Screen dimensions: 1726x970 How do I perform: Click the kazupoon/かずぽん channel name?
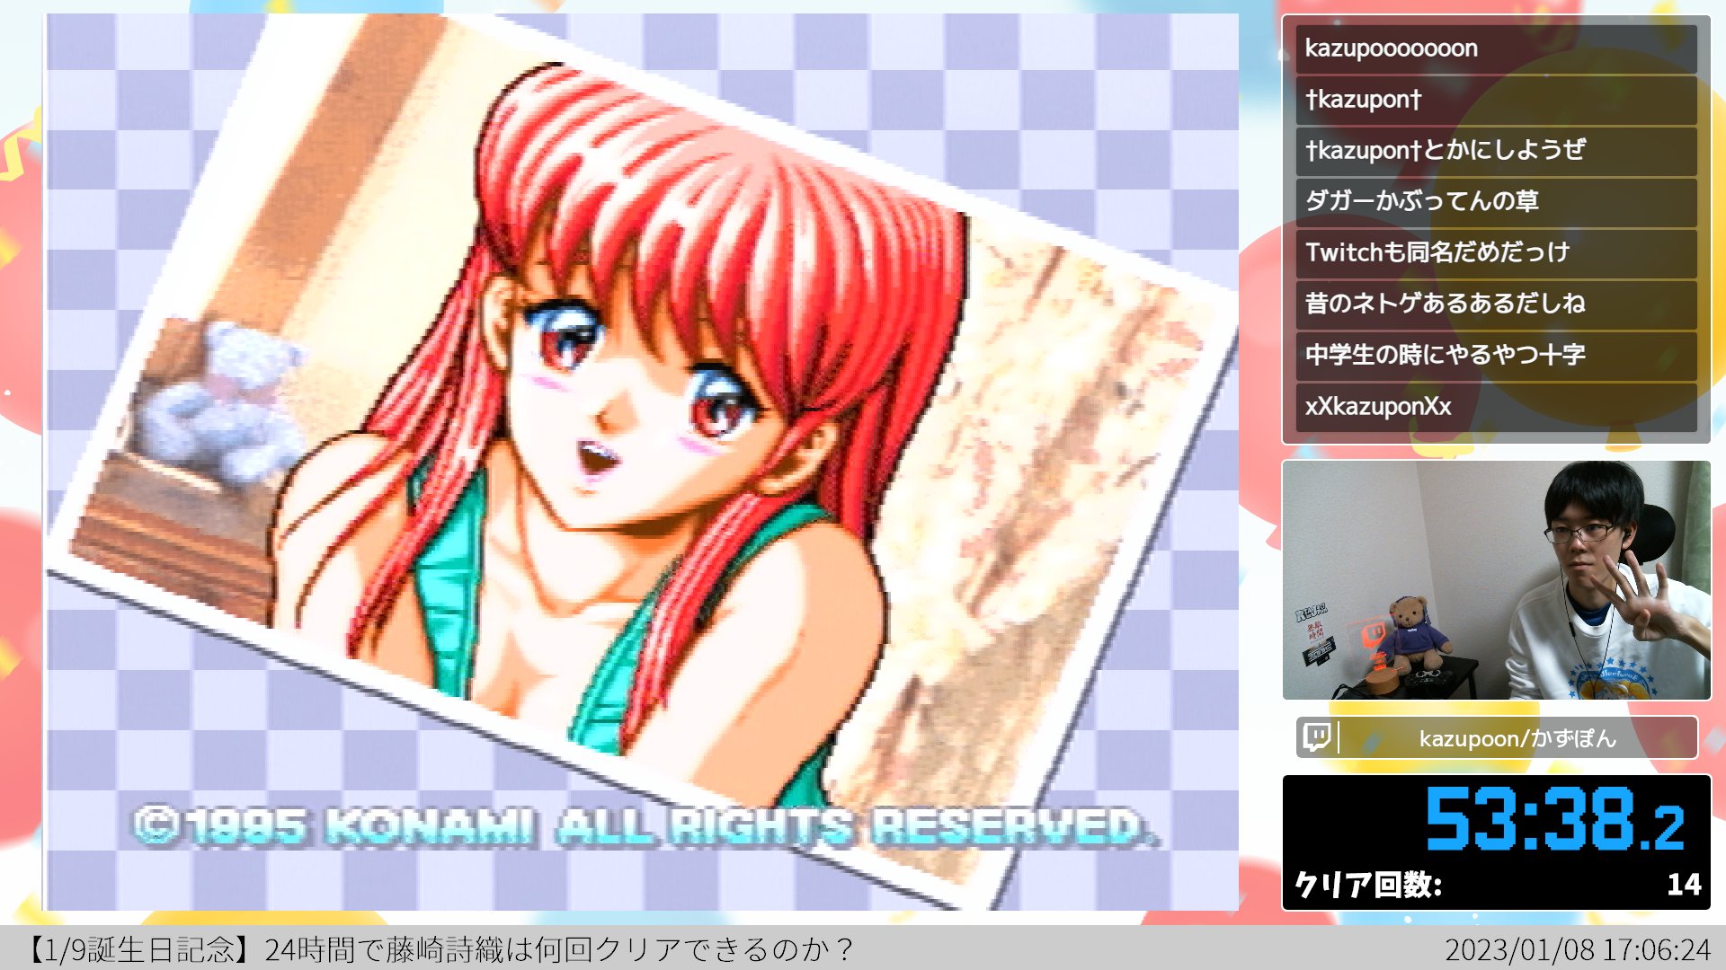pyautogui.click(x=1517, y=738)
